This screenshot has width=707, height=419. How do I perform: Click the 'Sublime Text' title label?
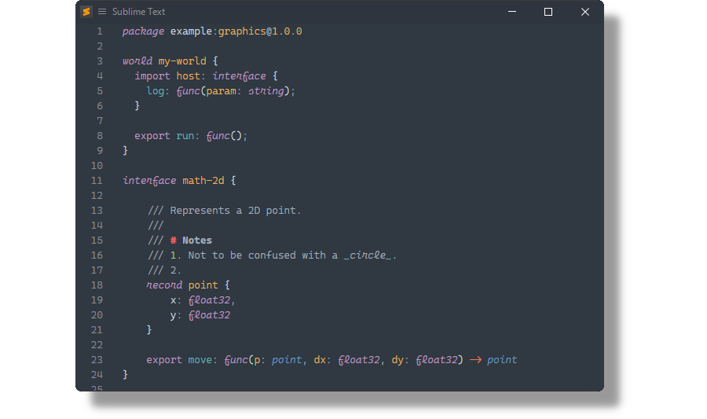click(138, 12)
